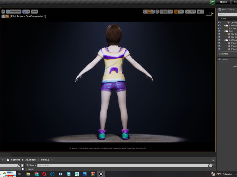Image resolution: width=237 pixels, height=177 pixels.
Task: Open the Show menu in viewport
Action: tap(34, 12)
